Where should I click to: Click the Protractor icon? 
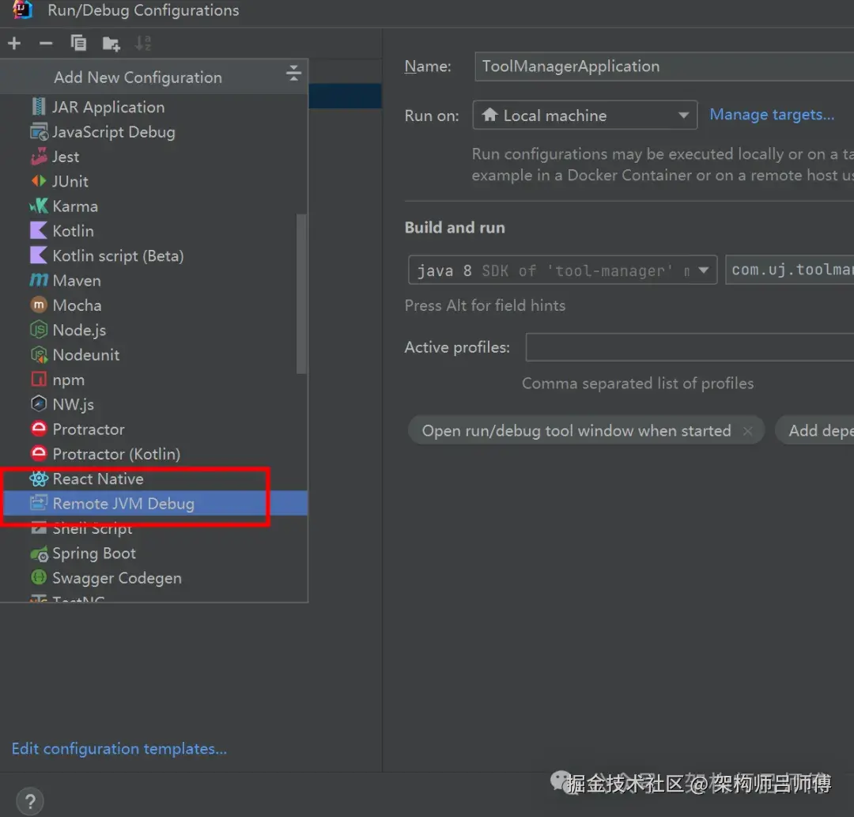pyautogui.click(x=39, y=429)
